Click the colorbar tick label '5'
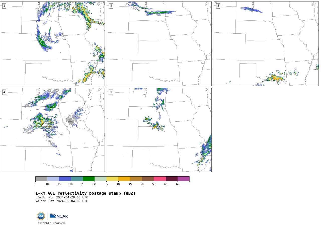 coord(35,184)
